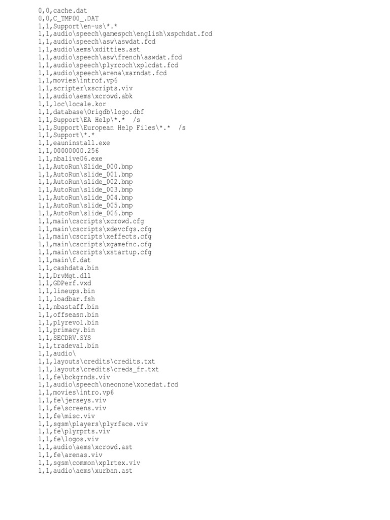Click the database\Origdb\logo.dbf line
390x520 pixels.
pyautogui.click(x=91, y=112)
